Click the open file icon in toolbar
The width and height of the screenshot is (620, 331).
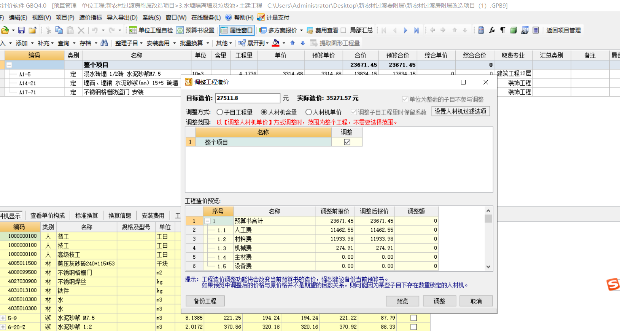click(x=5, y=30)
